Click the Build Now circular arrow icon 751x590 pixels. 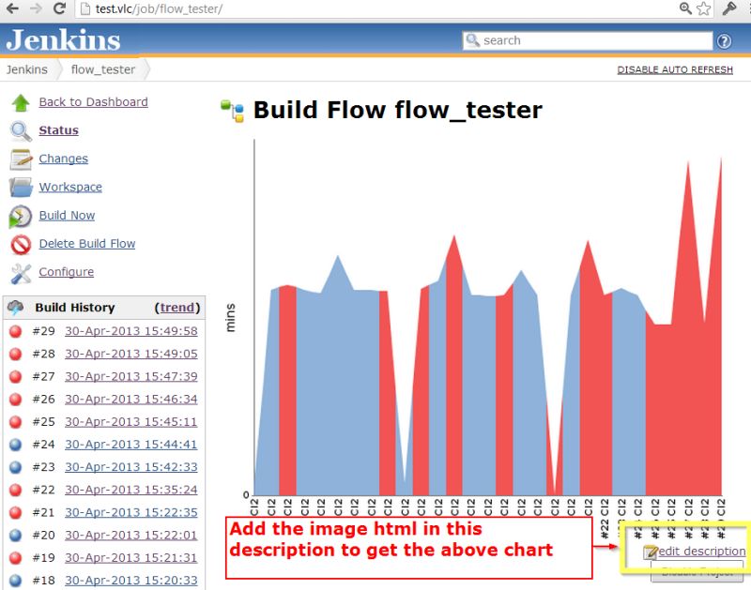coord(17,216)
